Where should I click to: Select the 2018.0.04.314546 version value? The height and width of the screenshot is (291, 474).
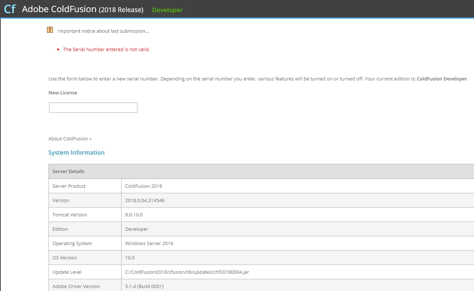(x=145, y=200)
